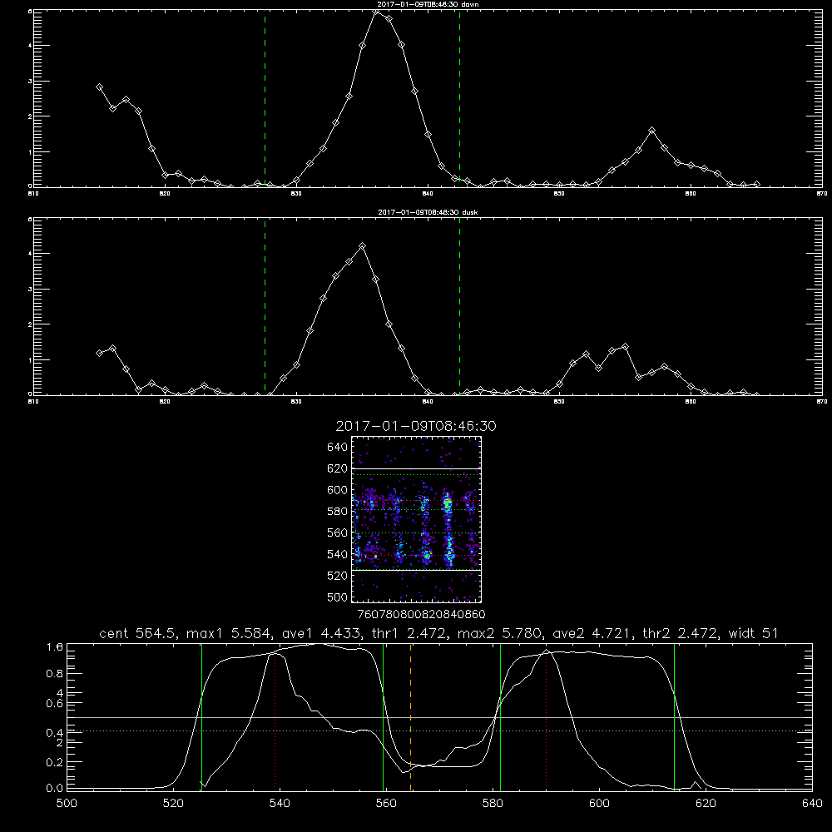832x832 pixels.
Task: Click green vertical line near 581 in bottom plot
Action: pos(500,717)
